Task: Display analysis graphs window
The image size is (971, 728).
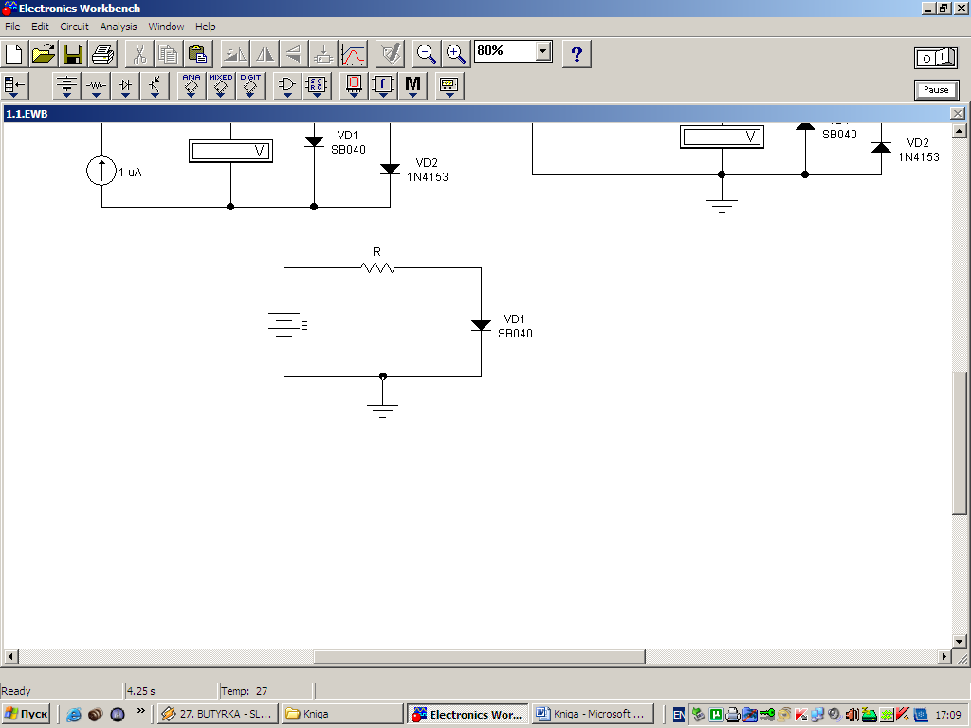Action: pyautogui.click(x=353, y=54)
